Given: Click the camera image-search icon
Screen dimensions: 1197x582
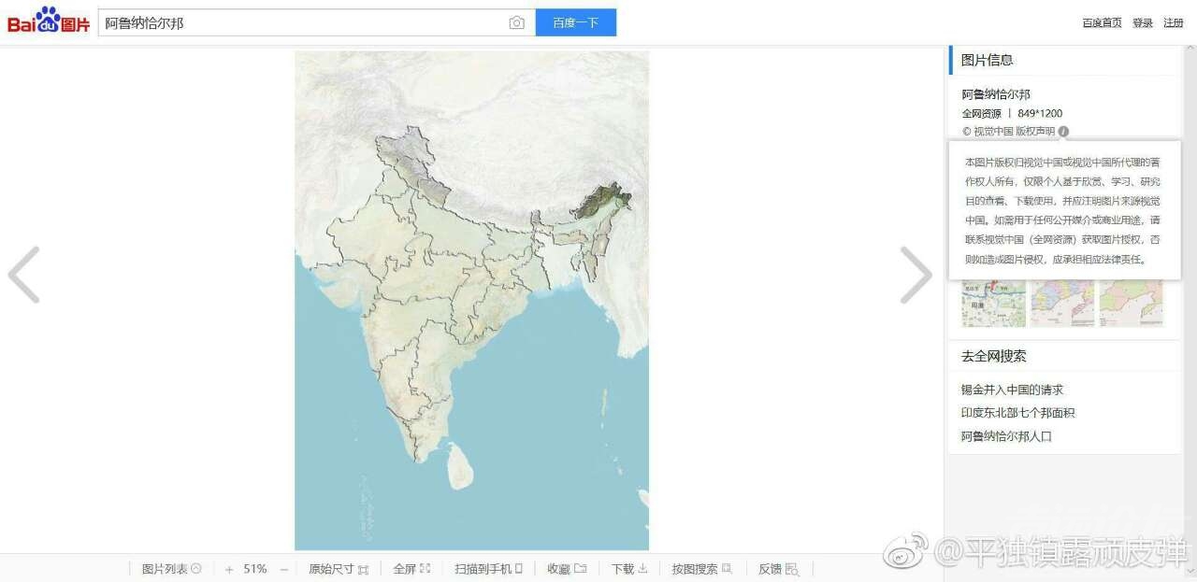Looking at the screenshot, I should tap(516, 23).
